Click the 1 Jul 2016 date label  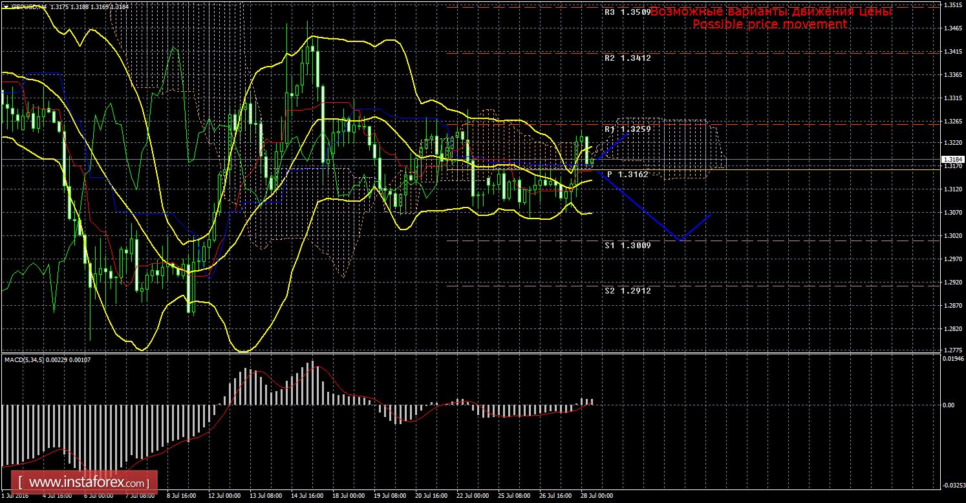tap(16, 497)
